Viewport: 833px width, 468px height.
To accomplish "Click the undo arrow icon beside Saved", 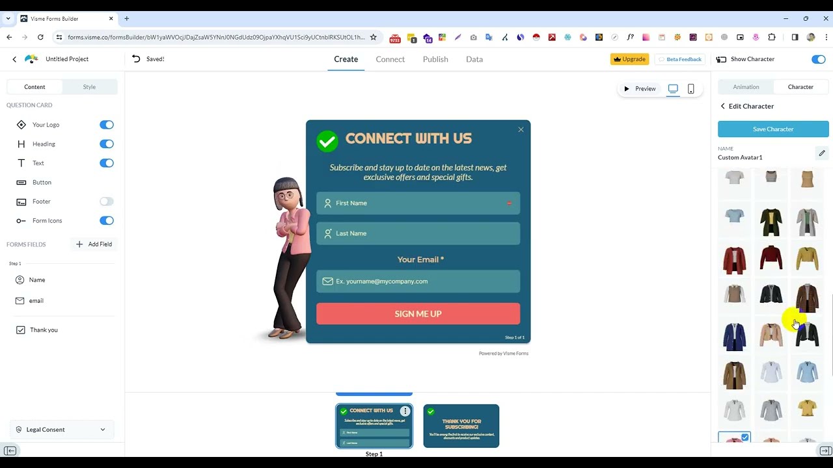I will [136, 59].
